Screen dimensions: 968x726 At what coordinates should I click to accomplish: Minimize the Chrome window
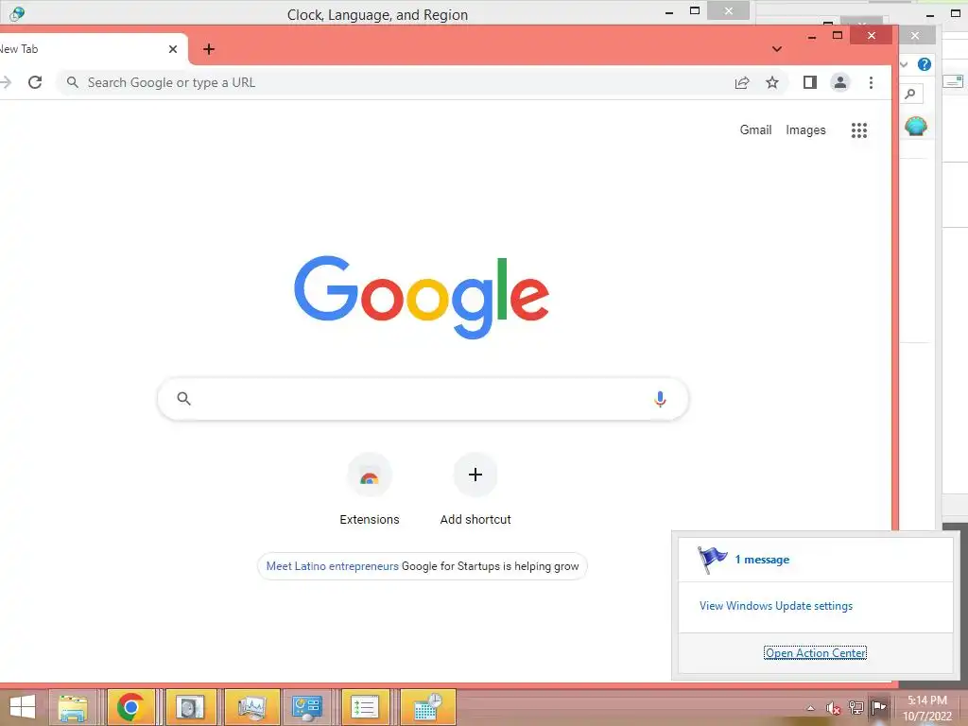(x=812, y=37)
